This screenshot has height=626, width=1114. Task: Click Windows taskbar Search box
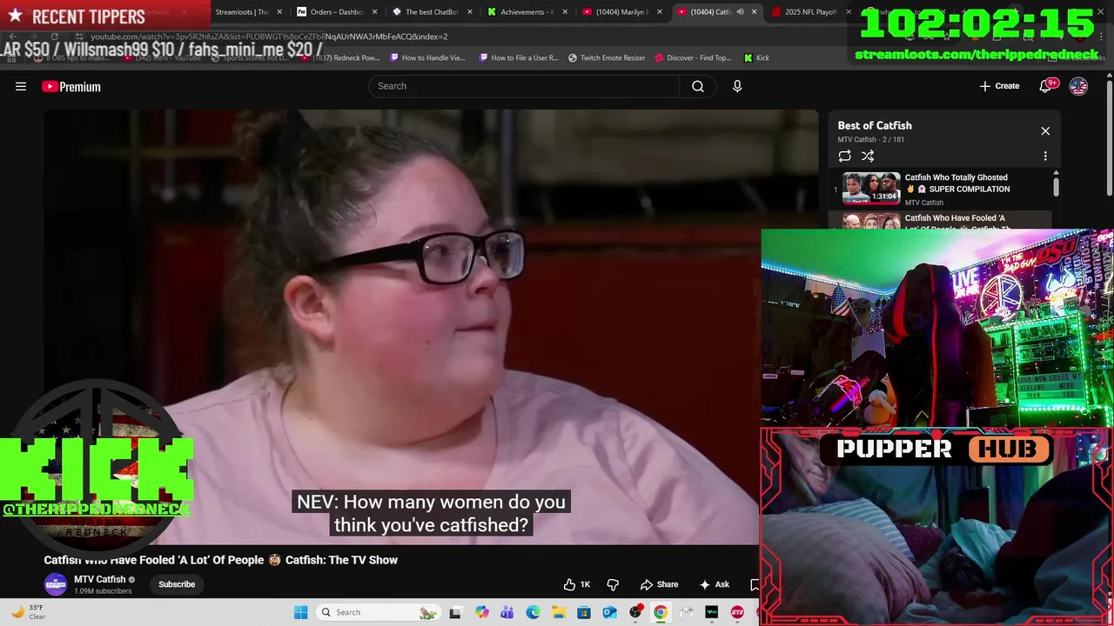pyautogui.click(x=378, y=612)
